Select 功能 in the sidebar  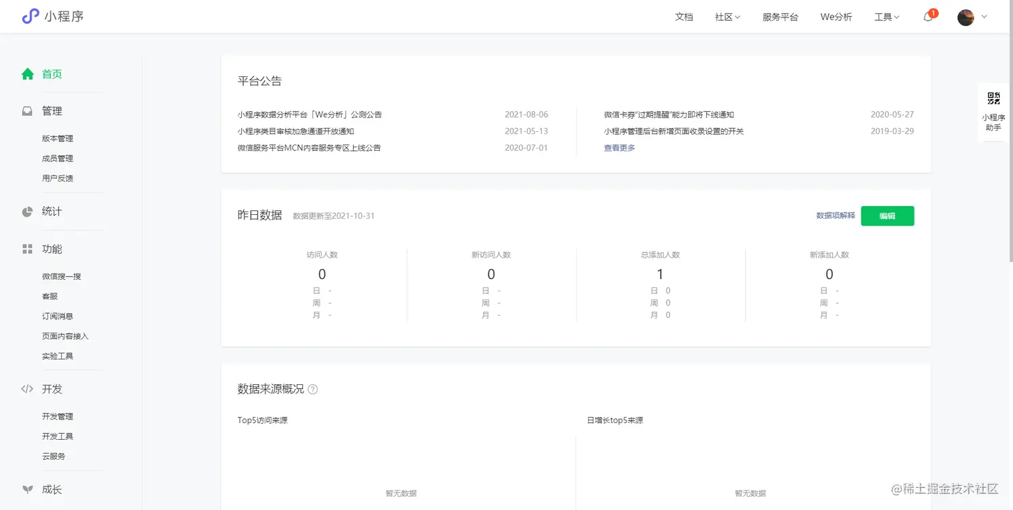point(52,249)
